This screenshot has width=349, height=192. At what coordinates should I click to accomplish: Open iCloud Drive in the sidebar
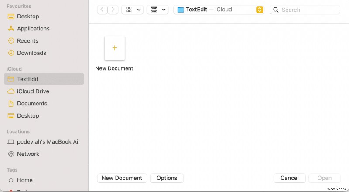[33, 91]
